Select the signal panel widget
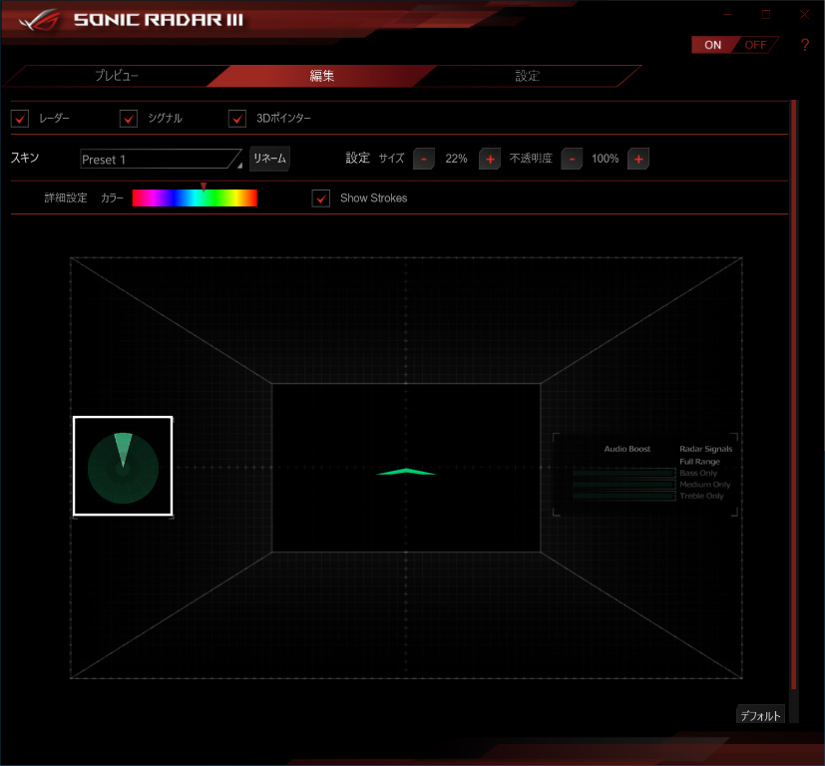The image size is (825, 766). (x=645, y=475)
